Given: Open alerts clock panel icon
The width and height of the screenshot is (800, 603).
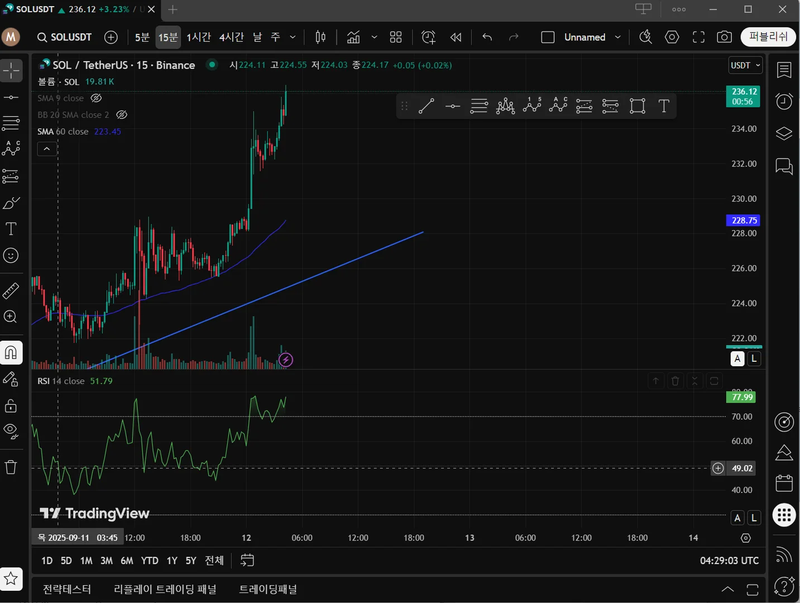Looking at the screenshot, I should pyautogui.click(x=784, y=102).
